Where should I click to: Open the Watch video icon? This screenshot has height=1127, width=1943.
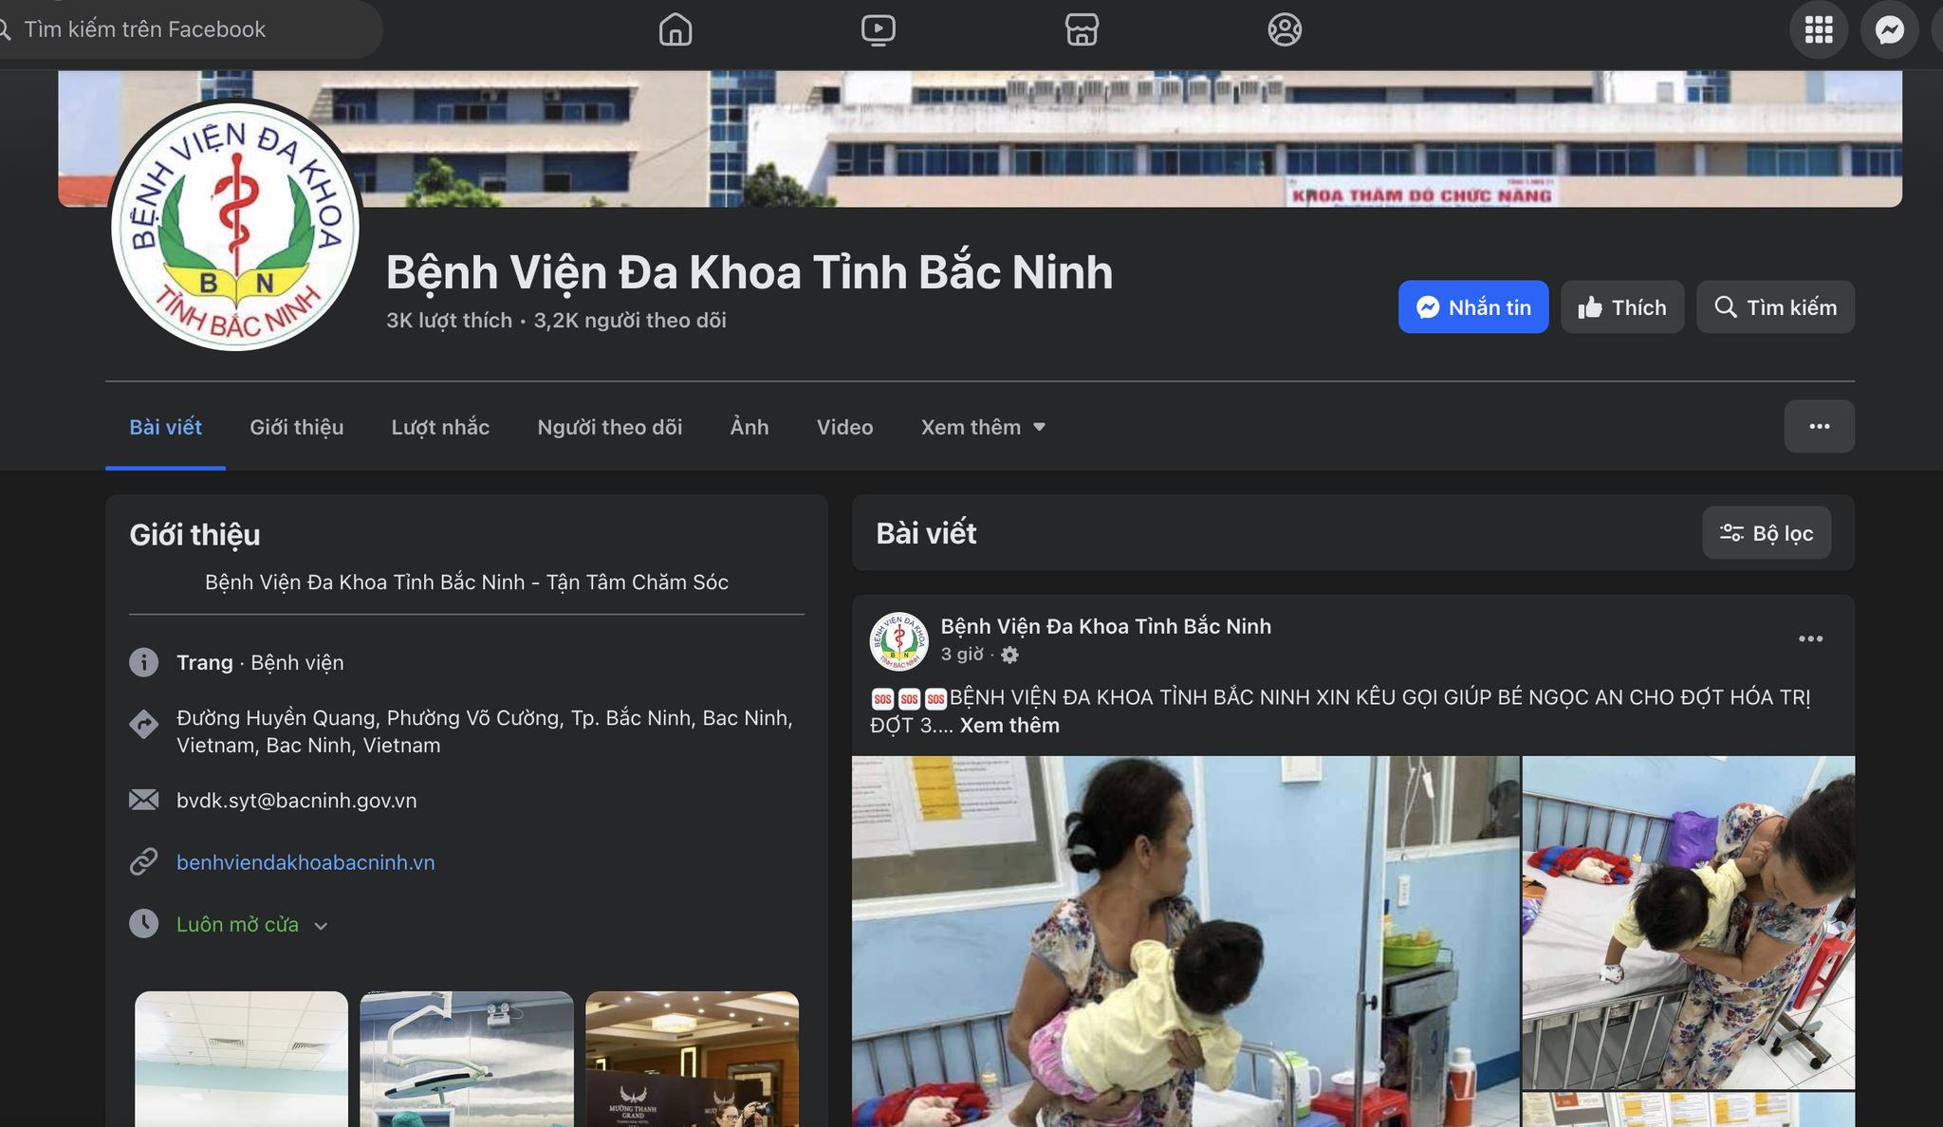(x=878, y=29)
